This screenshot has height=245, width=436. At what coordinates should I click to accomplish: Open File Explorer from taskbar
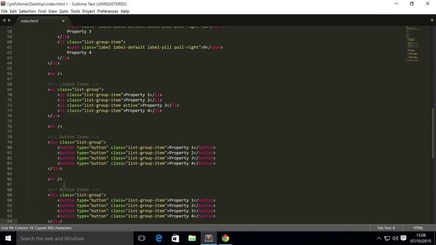tap(192, 238)
